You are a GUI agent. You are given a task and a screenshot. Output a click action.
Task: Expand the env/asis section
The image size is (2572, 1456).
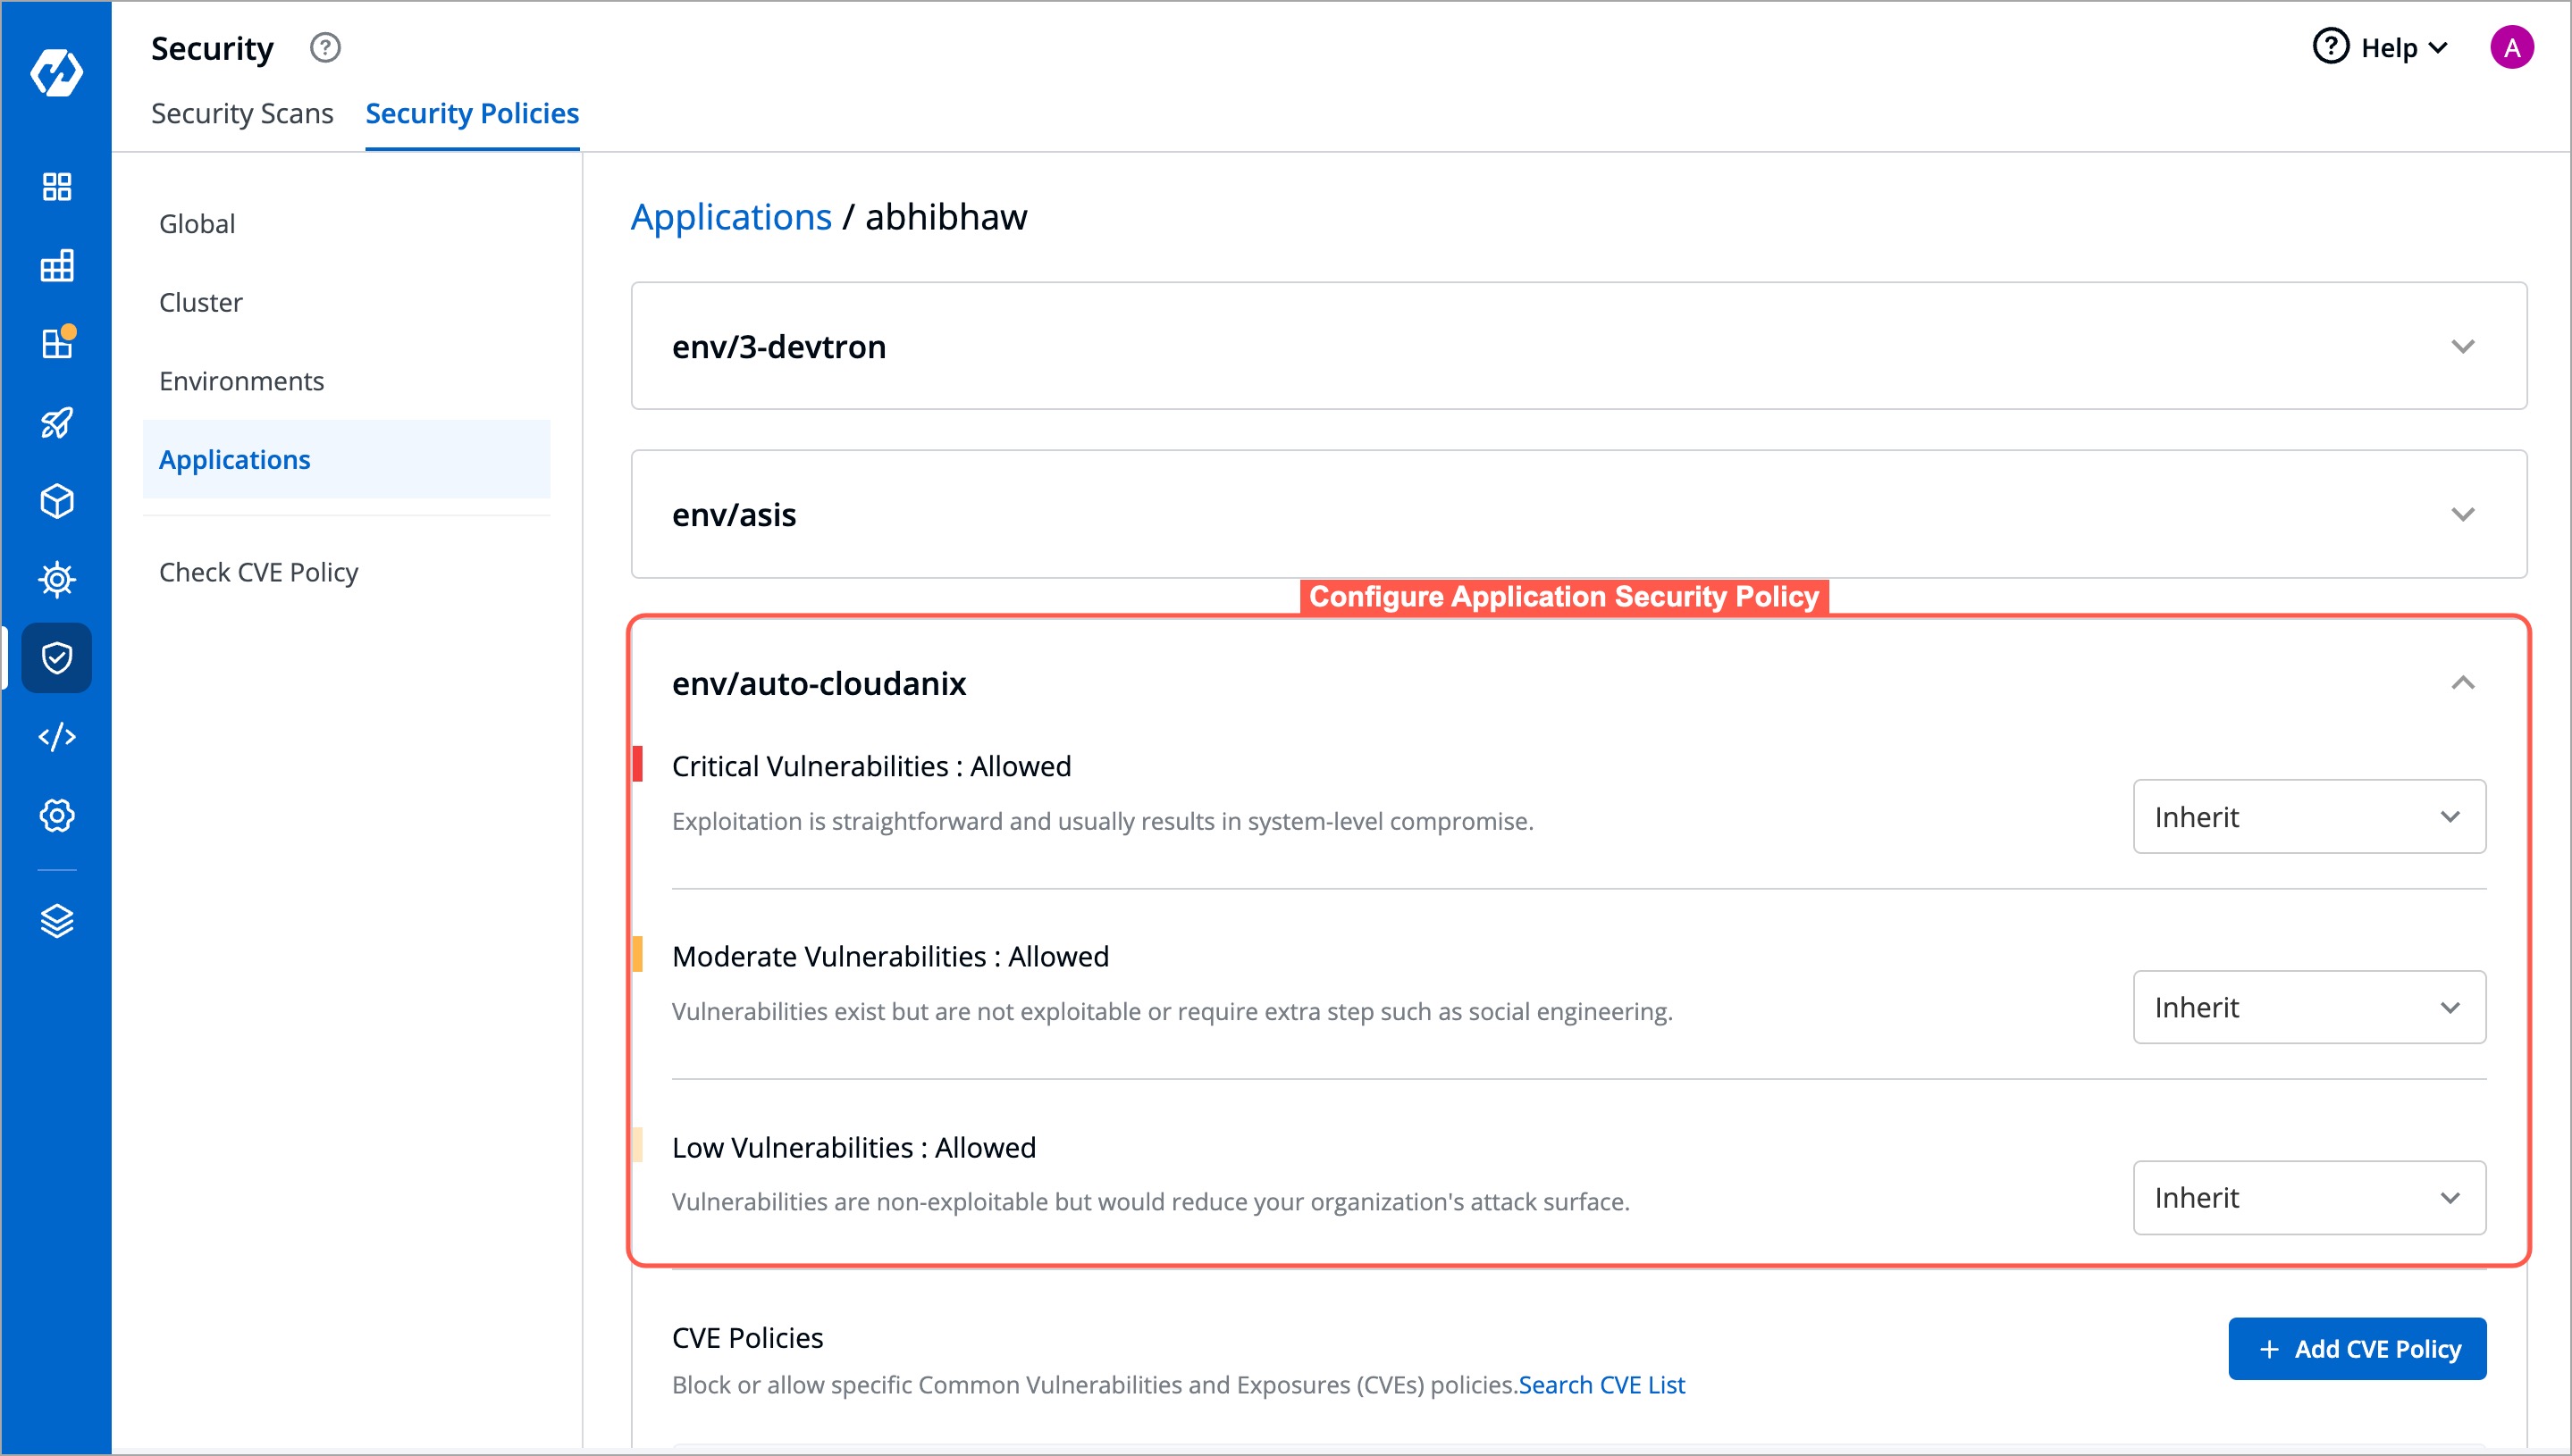1578,514
